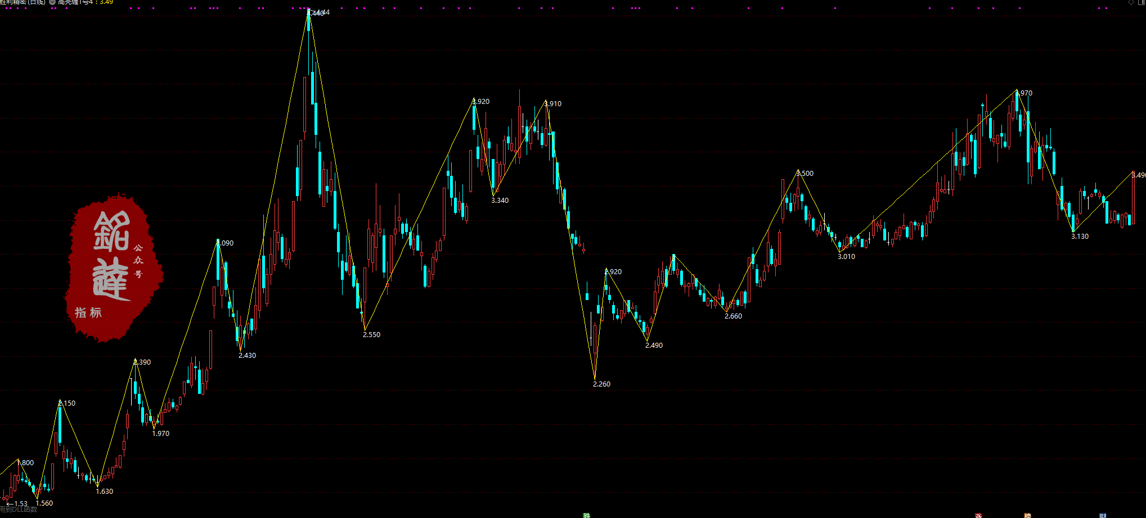The width and height of the screenshot is (1146, 518).
Task: Click the red 涨 marker at chart bottom
Action: tap(978, 515)
